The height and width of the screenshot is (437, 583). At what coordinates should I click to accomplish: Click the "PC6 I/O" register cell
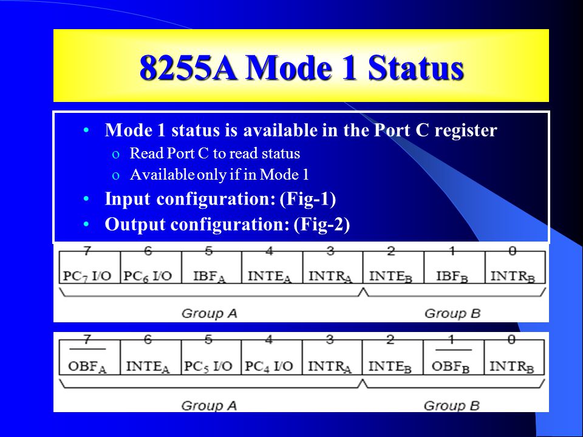(151, 268)
